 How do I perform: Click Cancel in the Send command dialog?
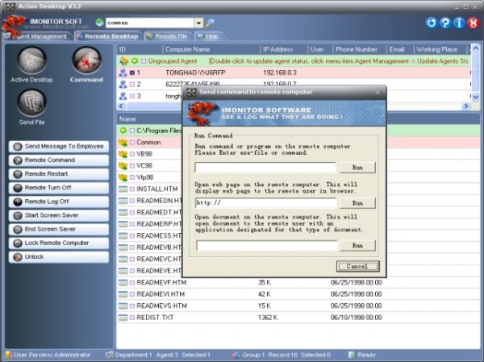coord(357,266)
